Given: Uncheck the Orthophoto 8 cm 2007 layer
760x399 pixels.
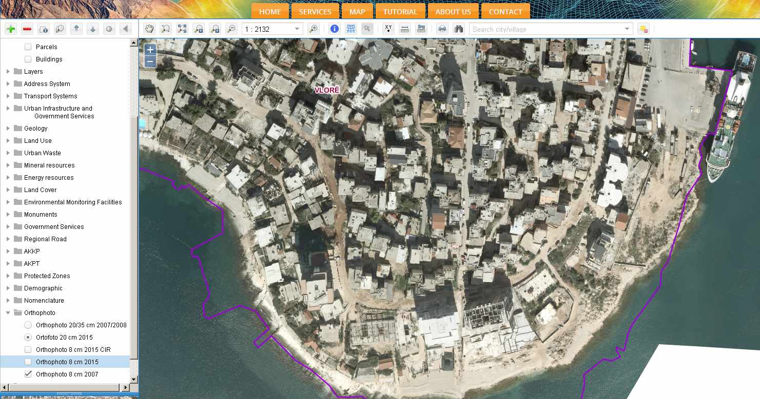Looking at the screenshot, I should [28, 374].
